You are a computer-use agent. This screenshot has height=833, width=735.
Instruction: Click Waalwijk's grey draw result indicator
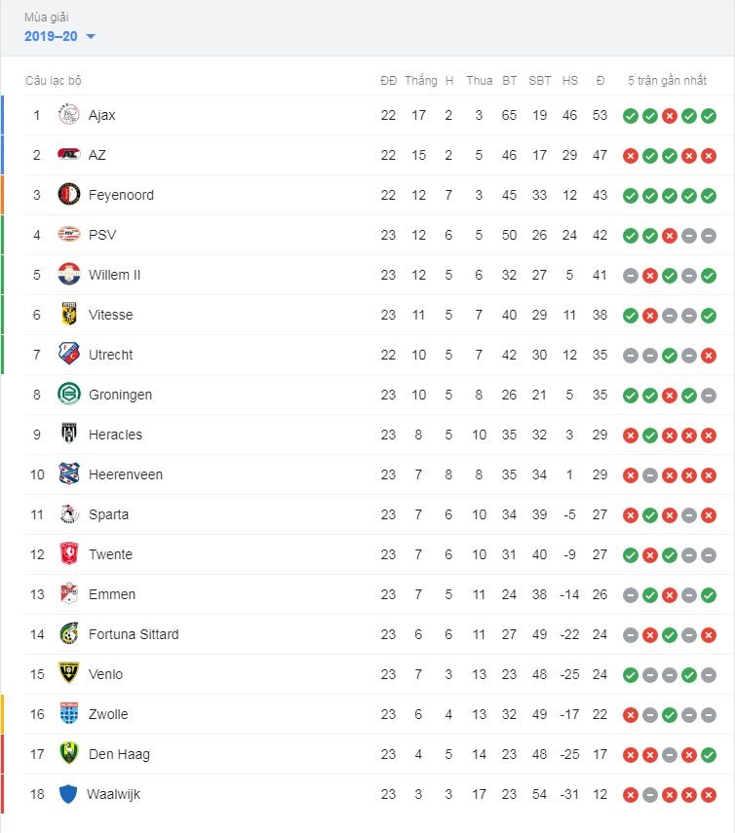click(650, 795)
